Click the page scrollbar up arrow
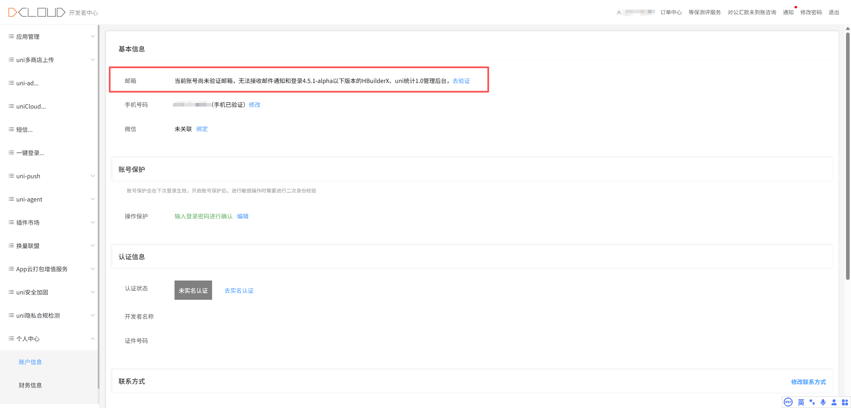Viewport: 851px width, 408px height. 848,29
